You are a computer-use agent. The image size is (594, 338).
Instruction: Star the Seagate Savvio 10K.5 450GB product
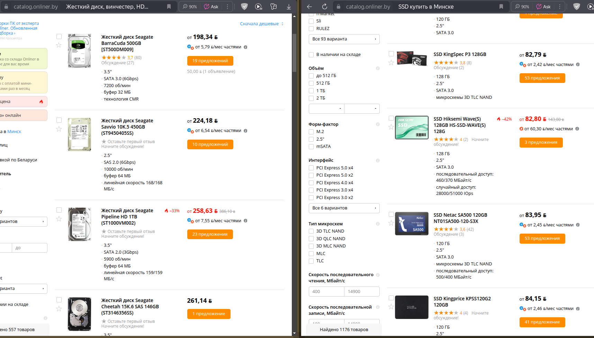[59, 129]
